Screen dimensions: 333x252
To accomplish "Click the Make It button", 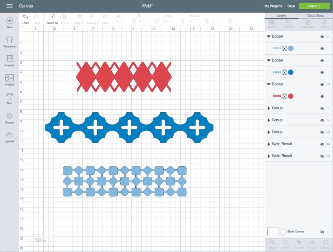I will click(x=314, y=6).
